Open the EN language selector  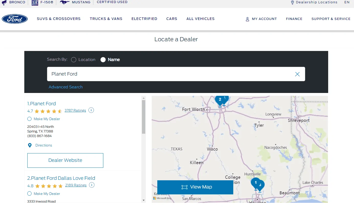347,2
